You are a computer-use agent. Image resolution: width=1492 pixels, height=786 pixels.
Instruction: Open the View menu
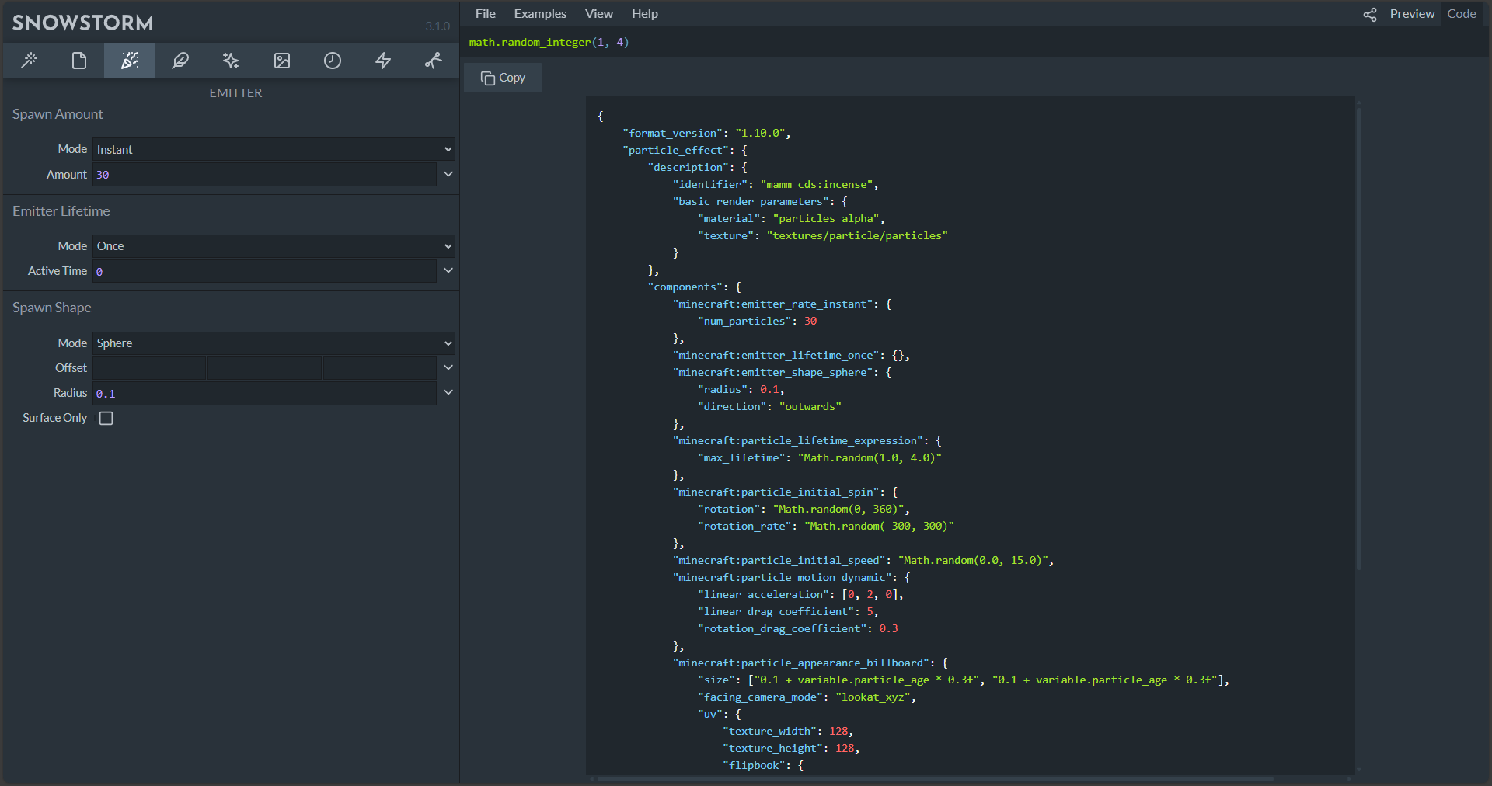[599, 14]
